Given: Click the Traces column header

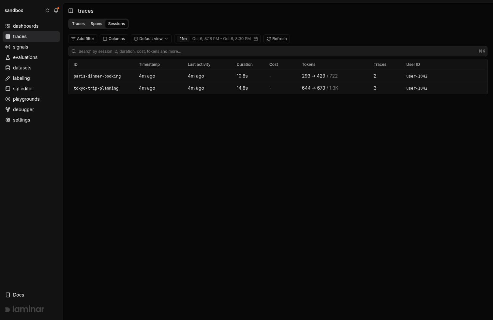Looking at the screenshot, I should 380,65.
